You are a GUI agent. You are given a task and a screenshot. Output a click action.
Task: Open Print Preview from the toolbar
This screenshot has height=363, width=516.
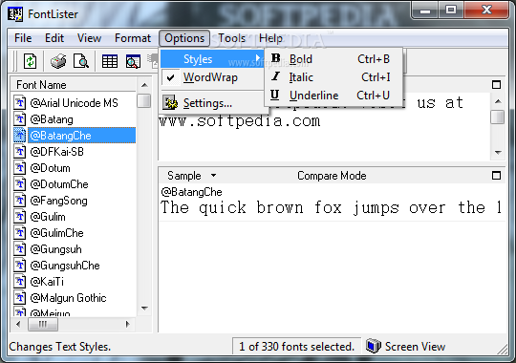pos(81,61)
